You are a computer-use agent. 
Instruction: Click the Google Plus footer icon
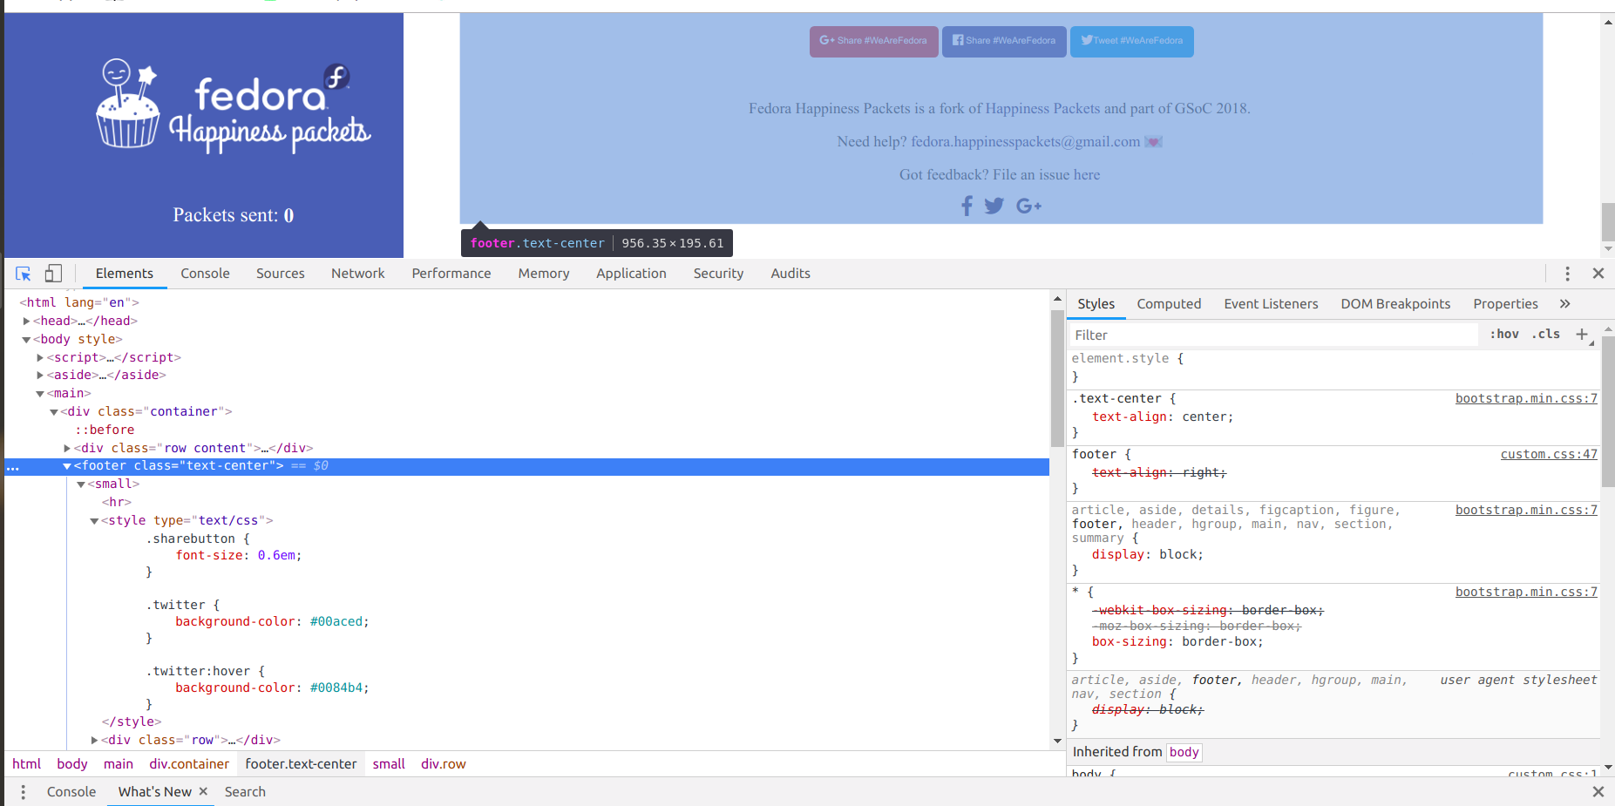(x=1028, y=206)
